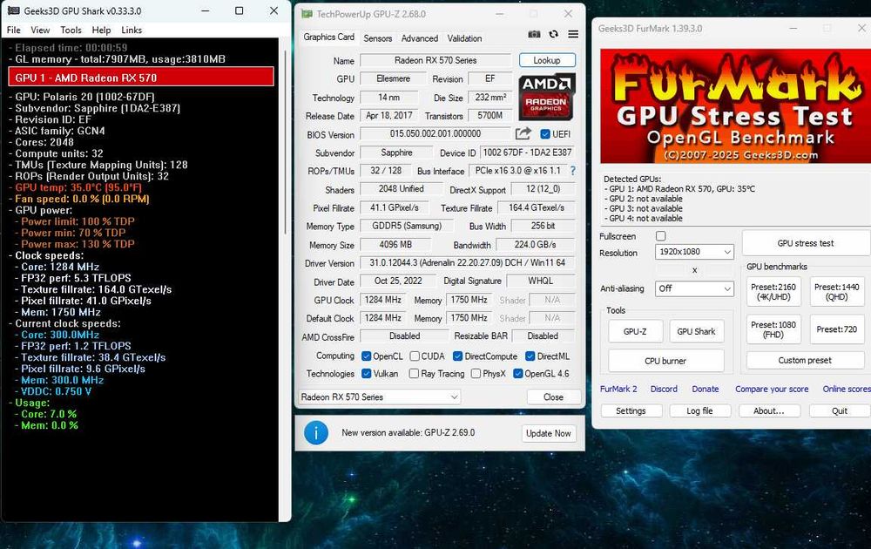Toggle the PhysX checkbox
Screen dimensions: 871x549
[476, 374]
